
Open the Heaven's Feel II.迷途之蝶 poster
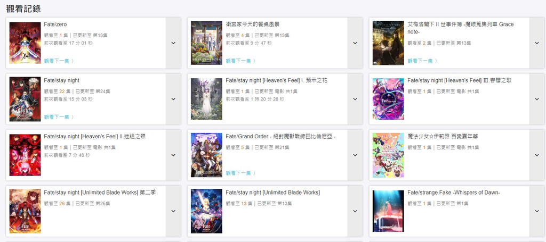25,155
